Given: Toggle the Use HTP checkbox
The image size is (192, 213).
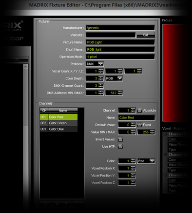Looking at the screenshot, I should point(120,147).
